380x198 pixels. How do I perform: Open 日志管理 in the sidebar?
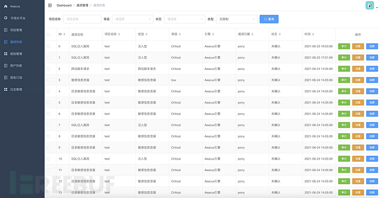(16, 89)
